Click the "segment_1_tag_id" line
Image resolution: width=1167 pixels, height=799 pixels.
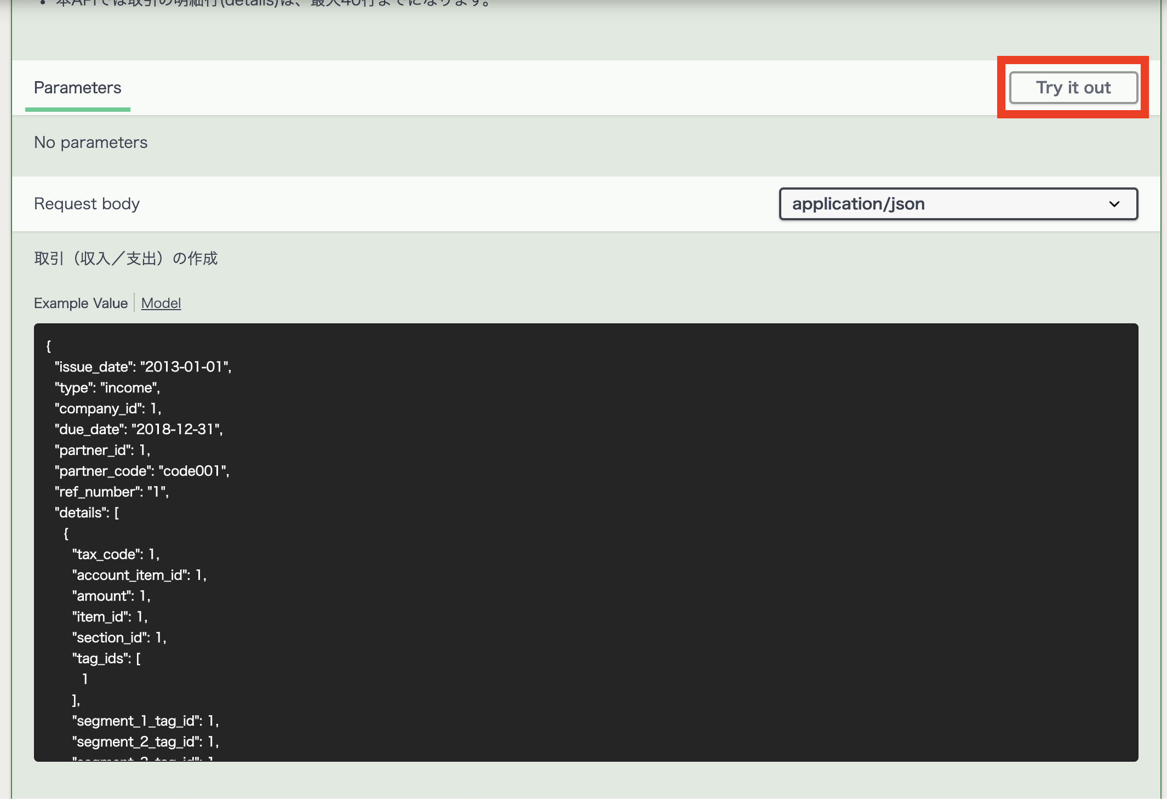click(145, 721)
